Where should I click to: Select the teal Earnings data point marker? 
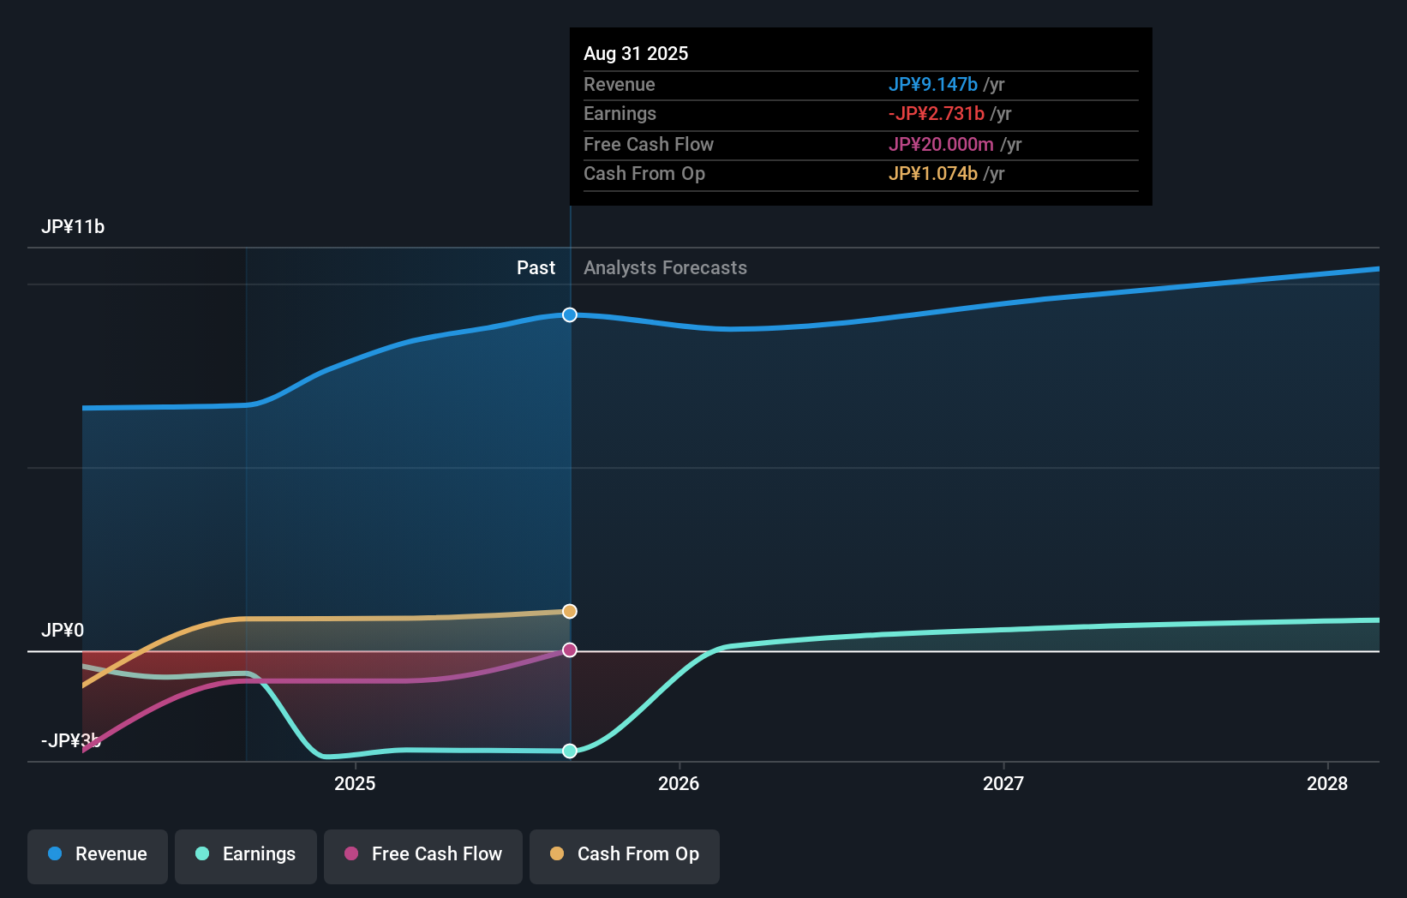pos(569,751)
